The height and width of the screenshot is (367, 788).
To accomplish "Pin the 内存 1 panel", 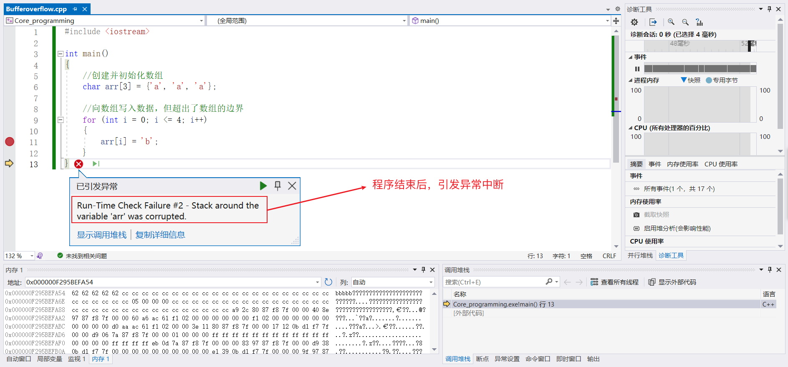I will pos(423,270).
